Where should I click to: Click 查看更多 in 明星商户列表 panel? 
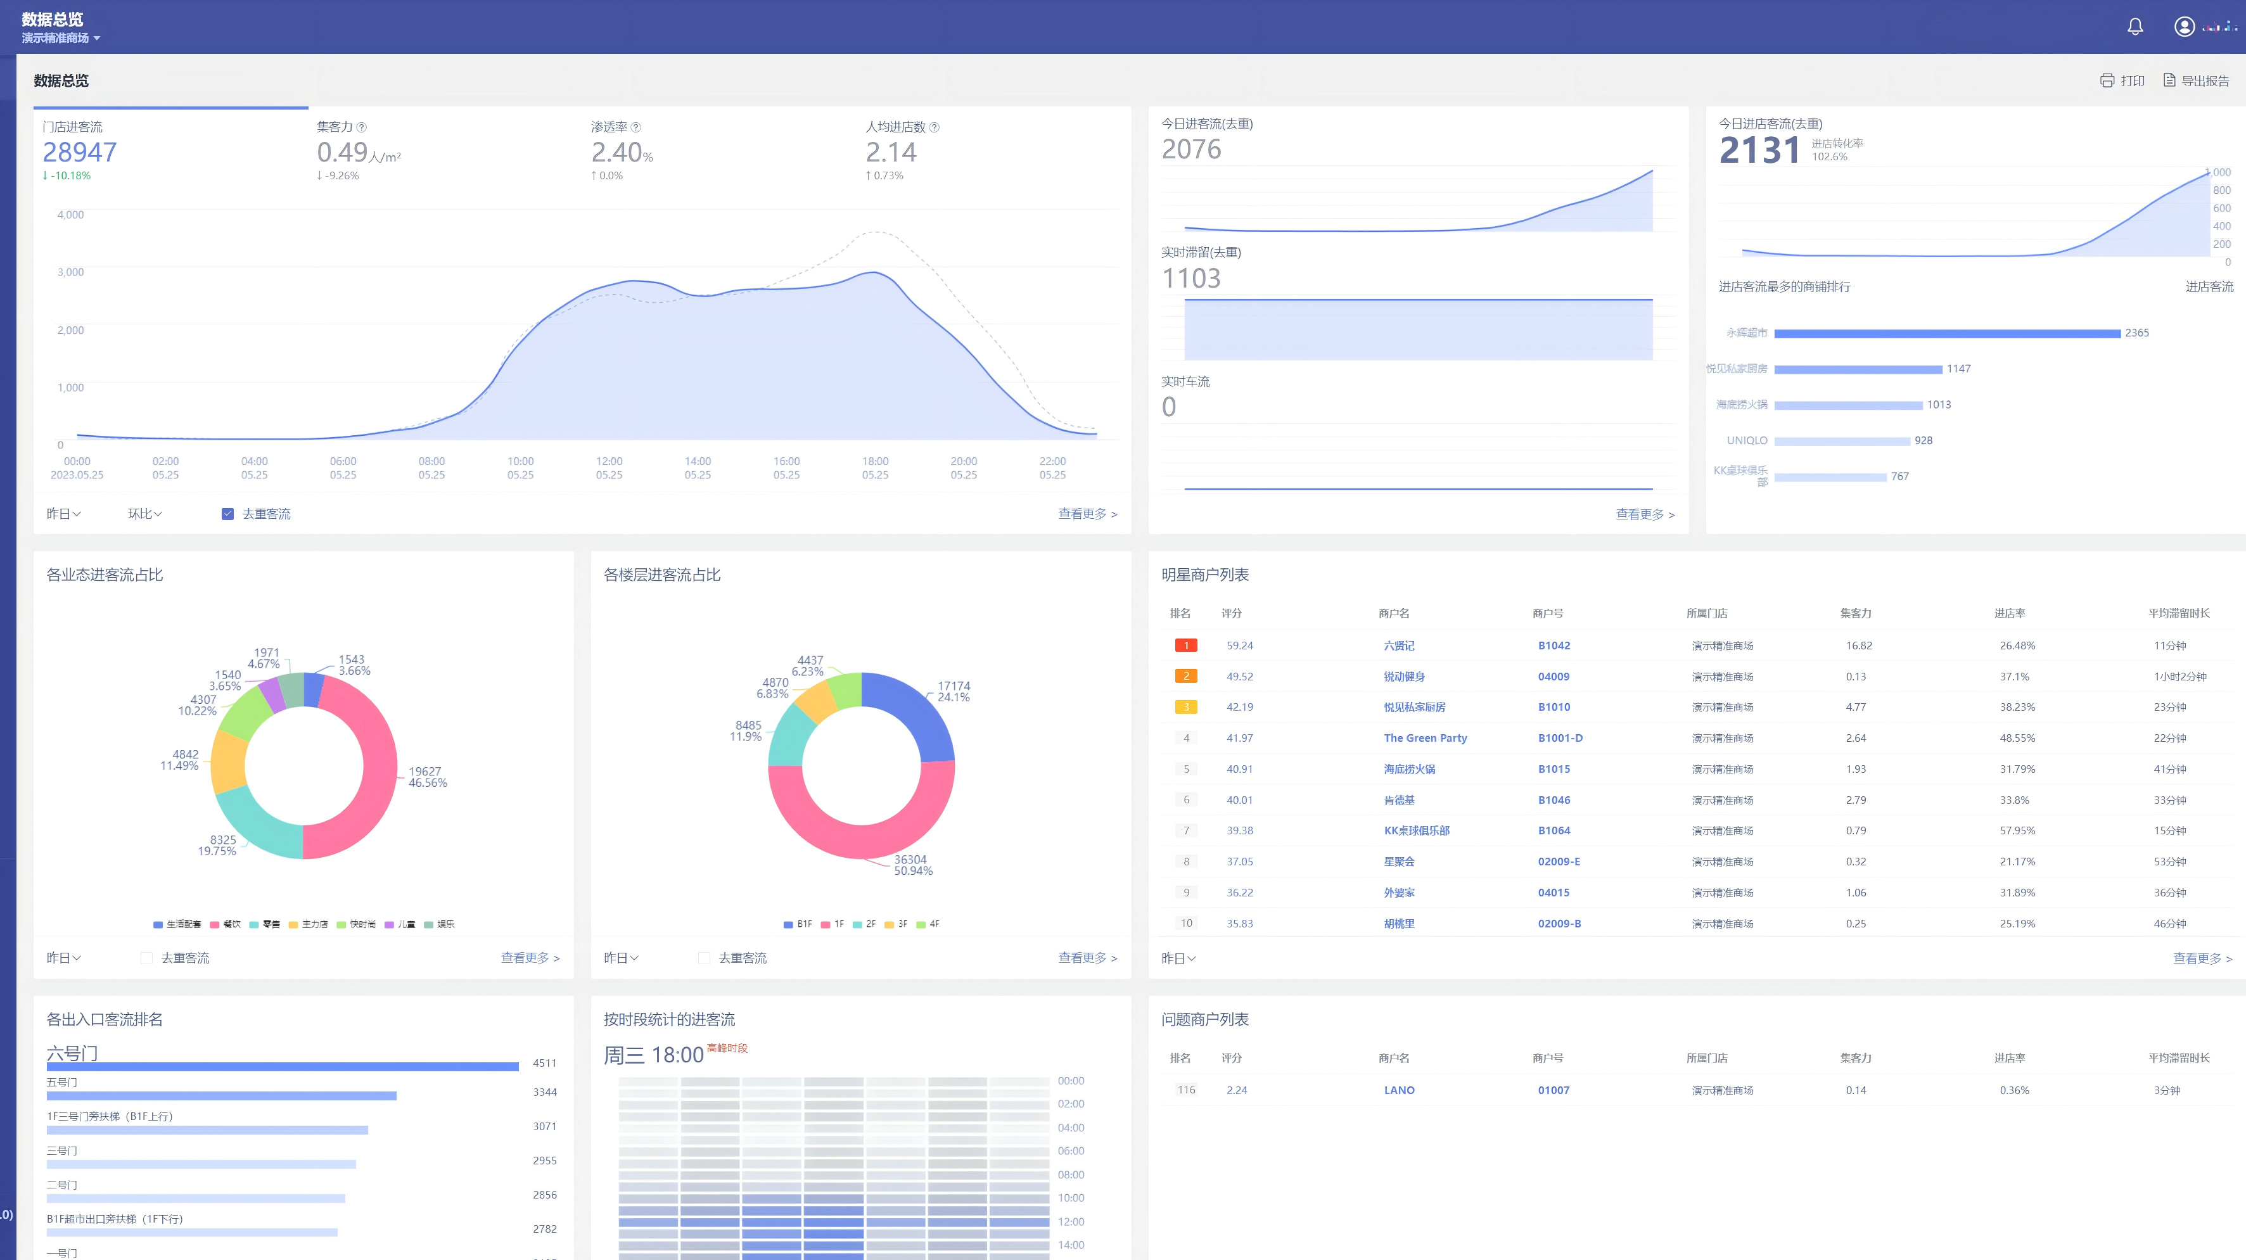[2202, 958]
